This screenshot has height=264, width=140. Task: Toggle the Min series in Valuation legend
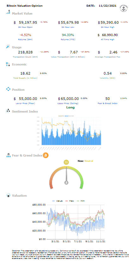pyautogui.click(x=80, y=201)
